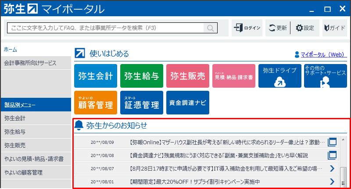This screenshot has height=189, width=351.
Task: Choose やよいの顧客管理 in sidebar
Action: [x=36, y=172]
